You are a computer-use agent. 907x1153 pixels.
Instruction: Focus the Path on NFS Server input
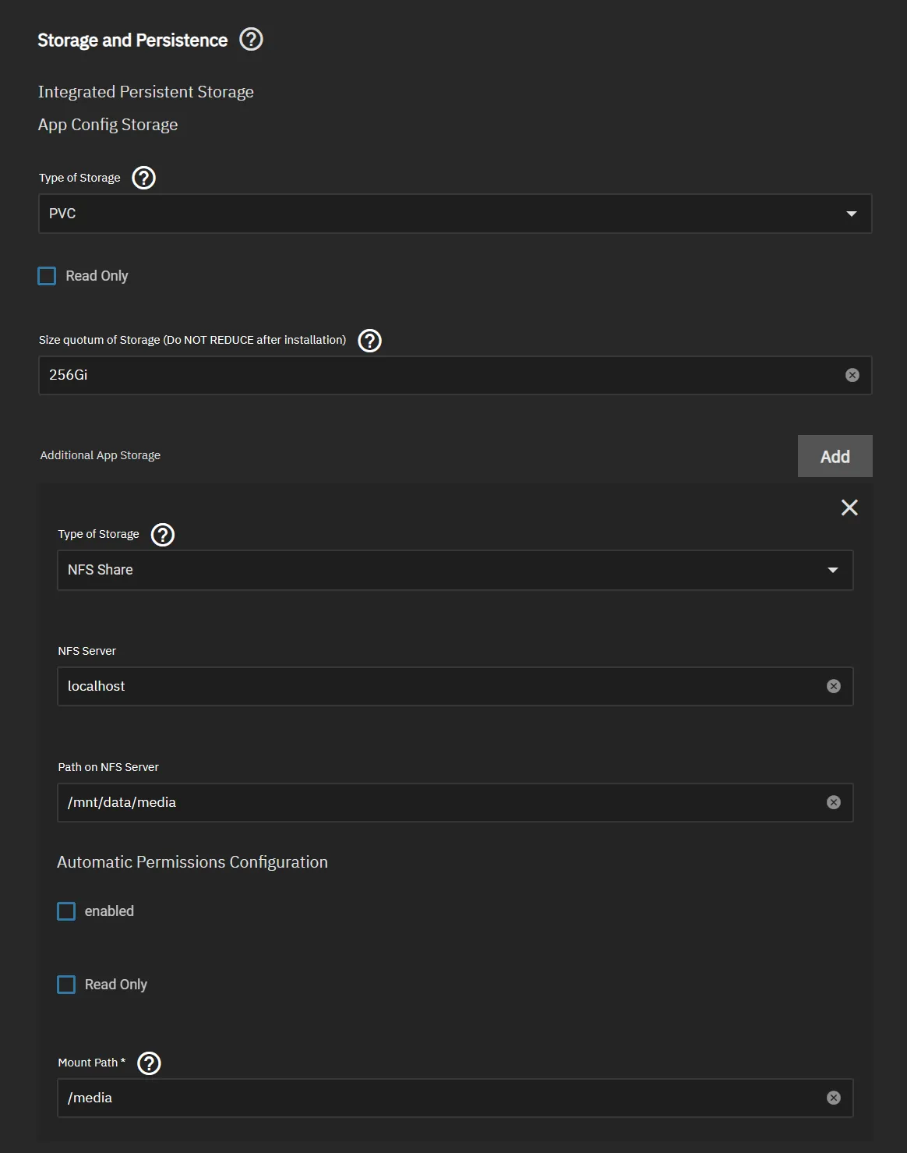[x=436, y=802]
